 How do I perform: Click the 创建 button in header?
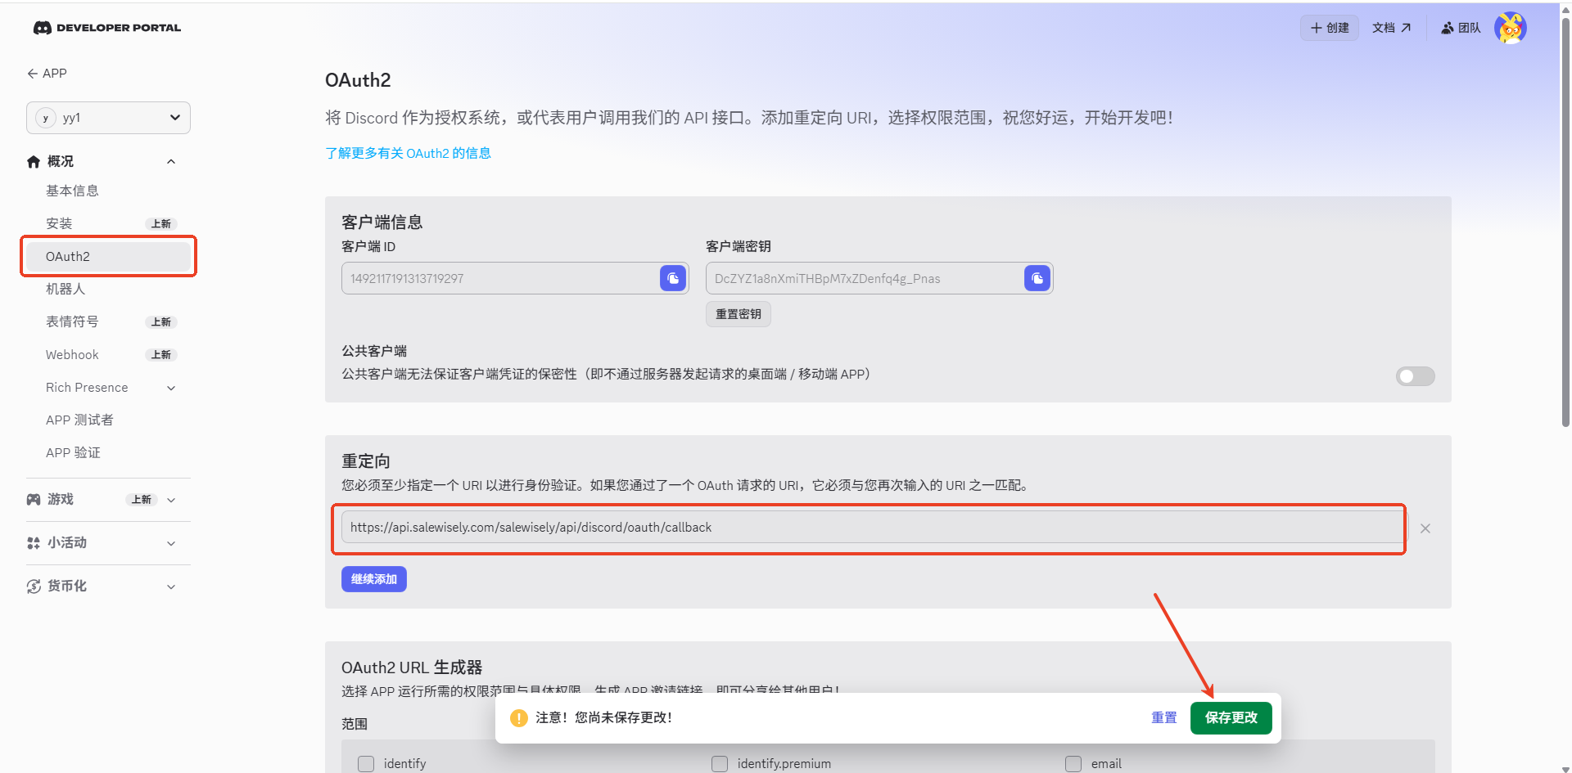(x=1330, y=28)
